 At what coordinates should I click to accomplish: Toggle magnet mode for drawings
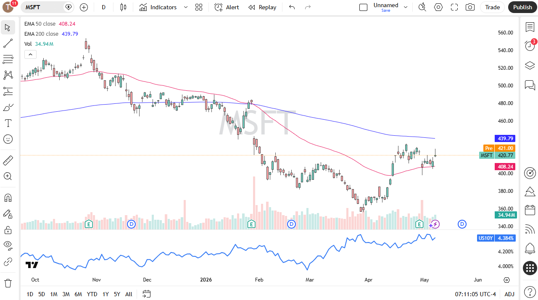[x=8, y=197]
